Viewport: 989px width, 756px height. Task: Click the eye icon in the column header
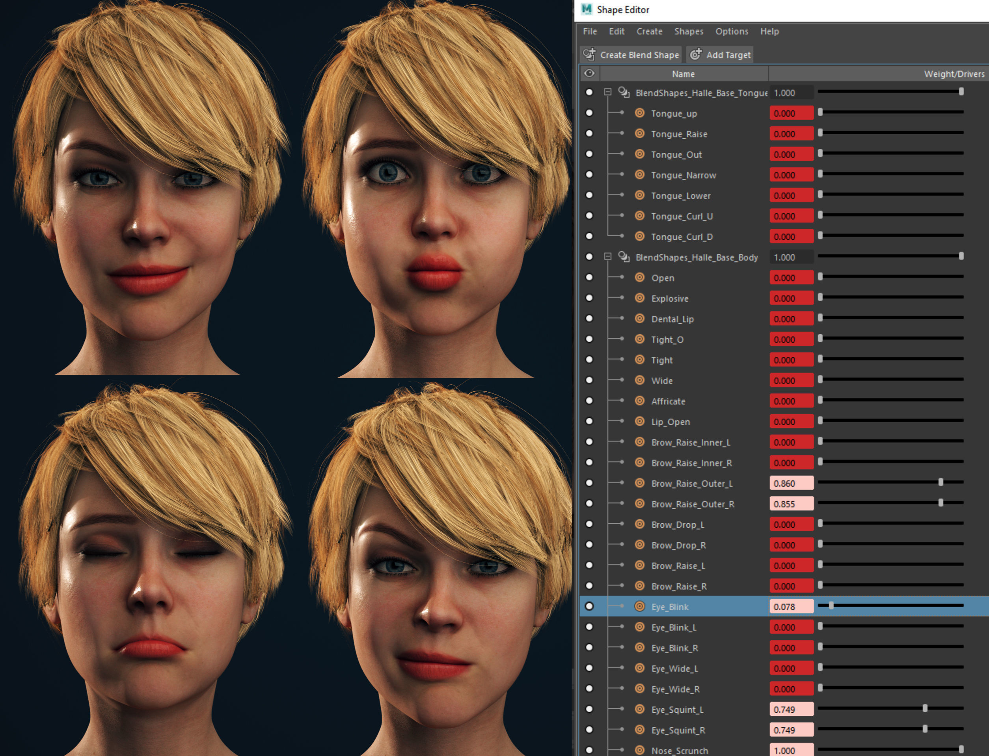pos(589,73)
